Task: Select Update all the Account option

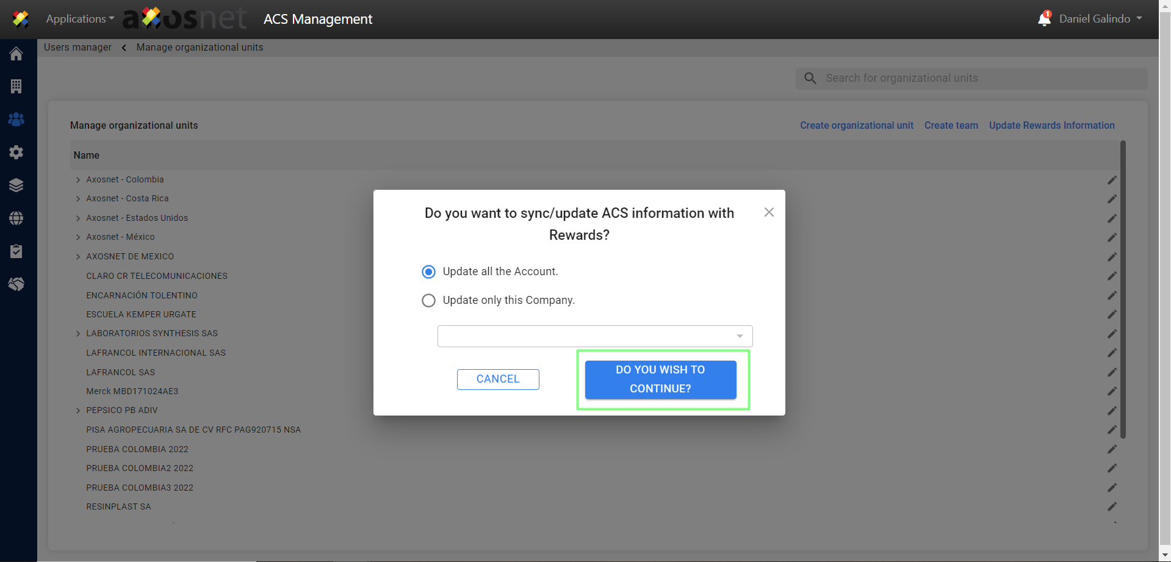Action: (429, 272)
